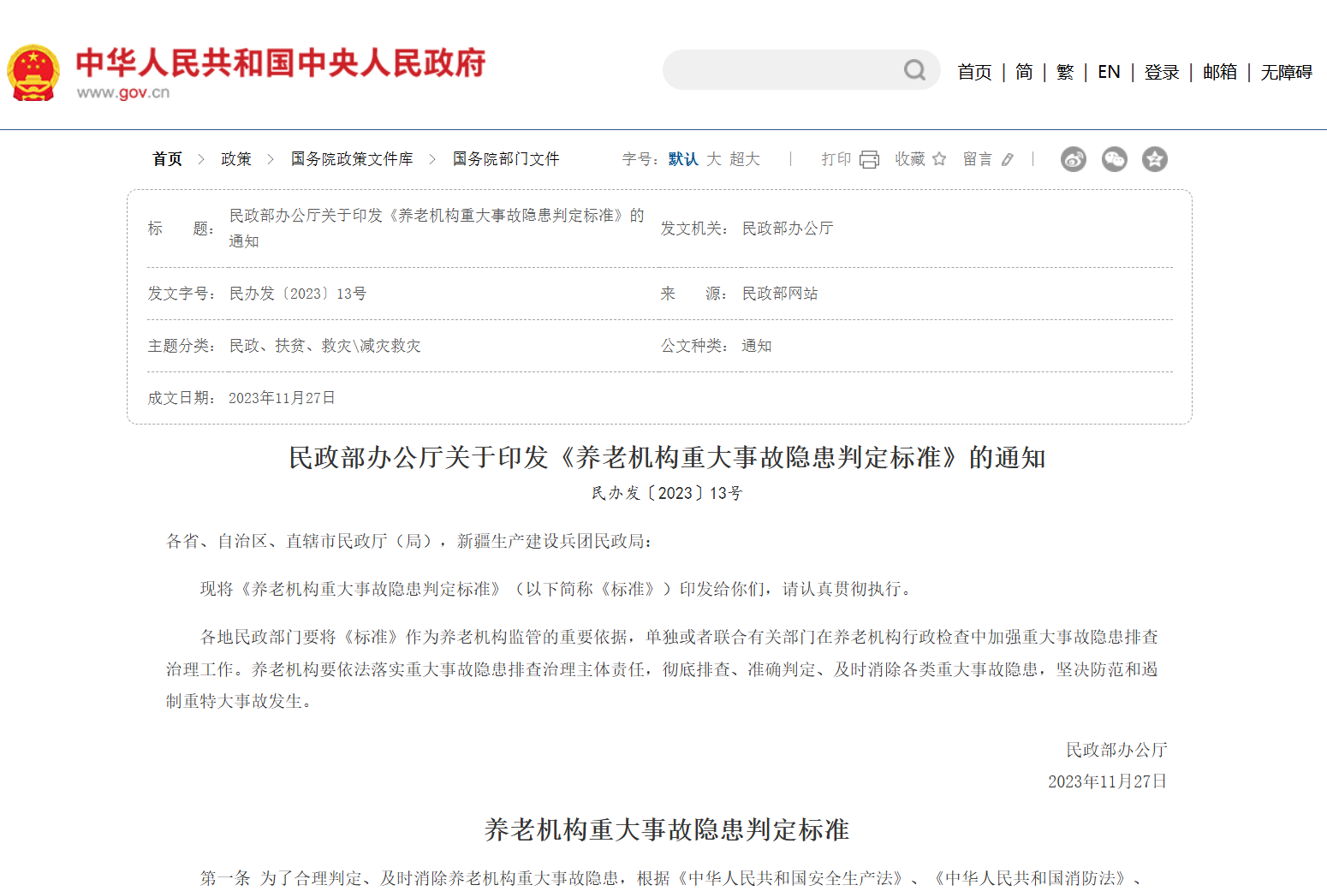Click the 登录 login link
This screenshot has width=1327, height=891.
[1162, 72]
